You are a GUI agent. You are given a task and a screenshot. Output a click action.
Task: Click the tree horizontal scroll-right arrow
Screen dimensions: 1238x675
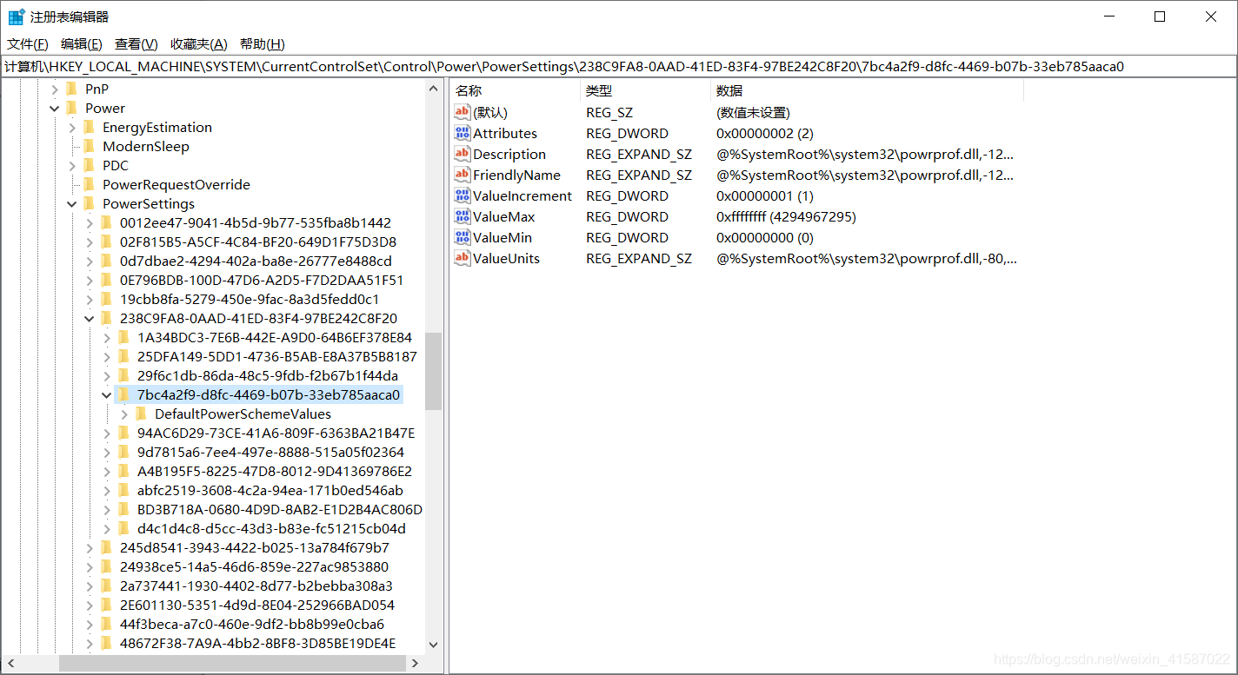coord(416,664)
